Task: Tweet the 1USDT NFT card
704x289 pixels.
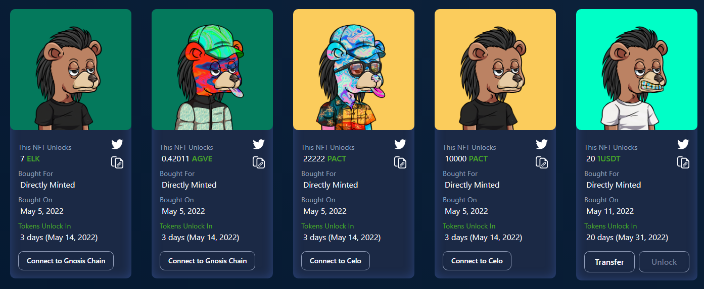Action: click(683, 144)
